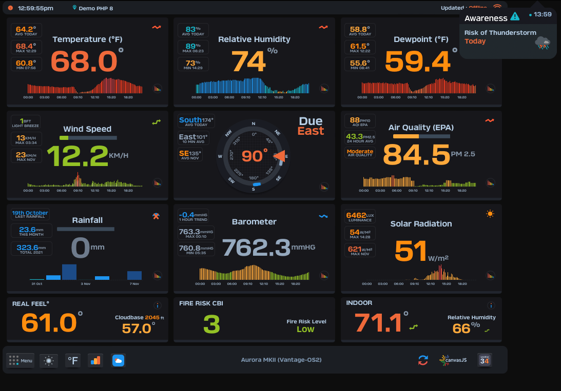Screen dimensions: 561x391
Task: Open the Menu button in bottom bar
Action: (21, 360)
